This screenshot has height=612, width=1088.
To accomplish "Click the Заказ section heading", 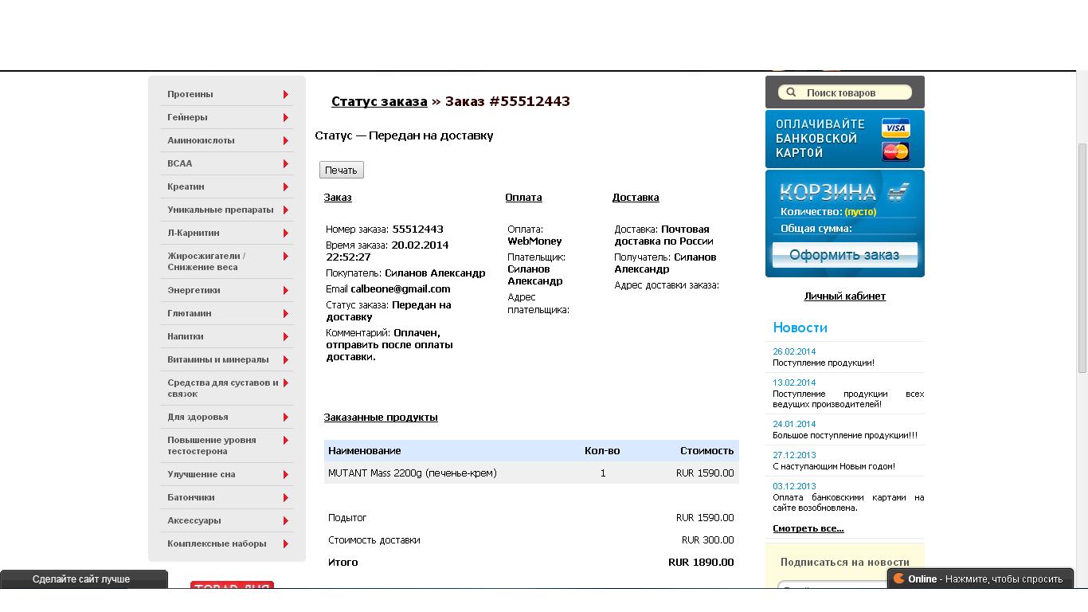I will click(x=338, y=198).
